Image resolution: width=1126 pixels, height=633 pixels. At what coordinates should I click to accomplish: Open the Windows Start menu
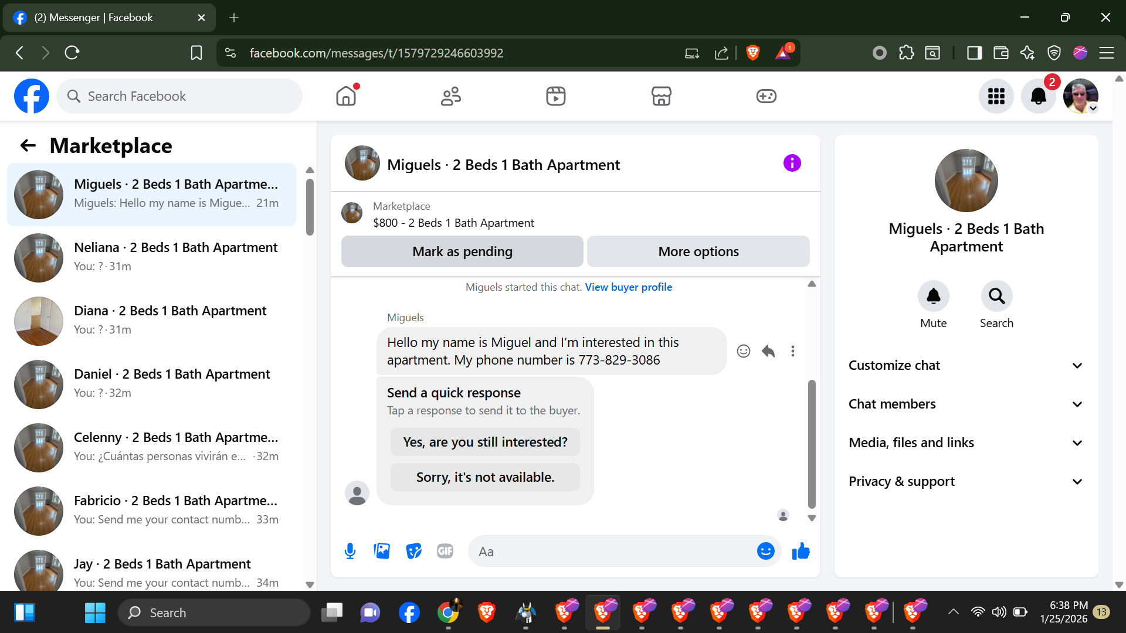click(95, 612)
